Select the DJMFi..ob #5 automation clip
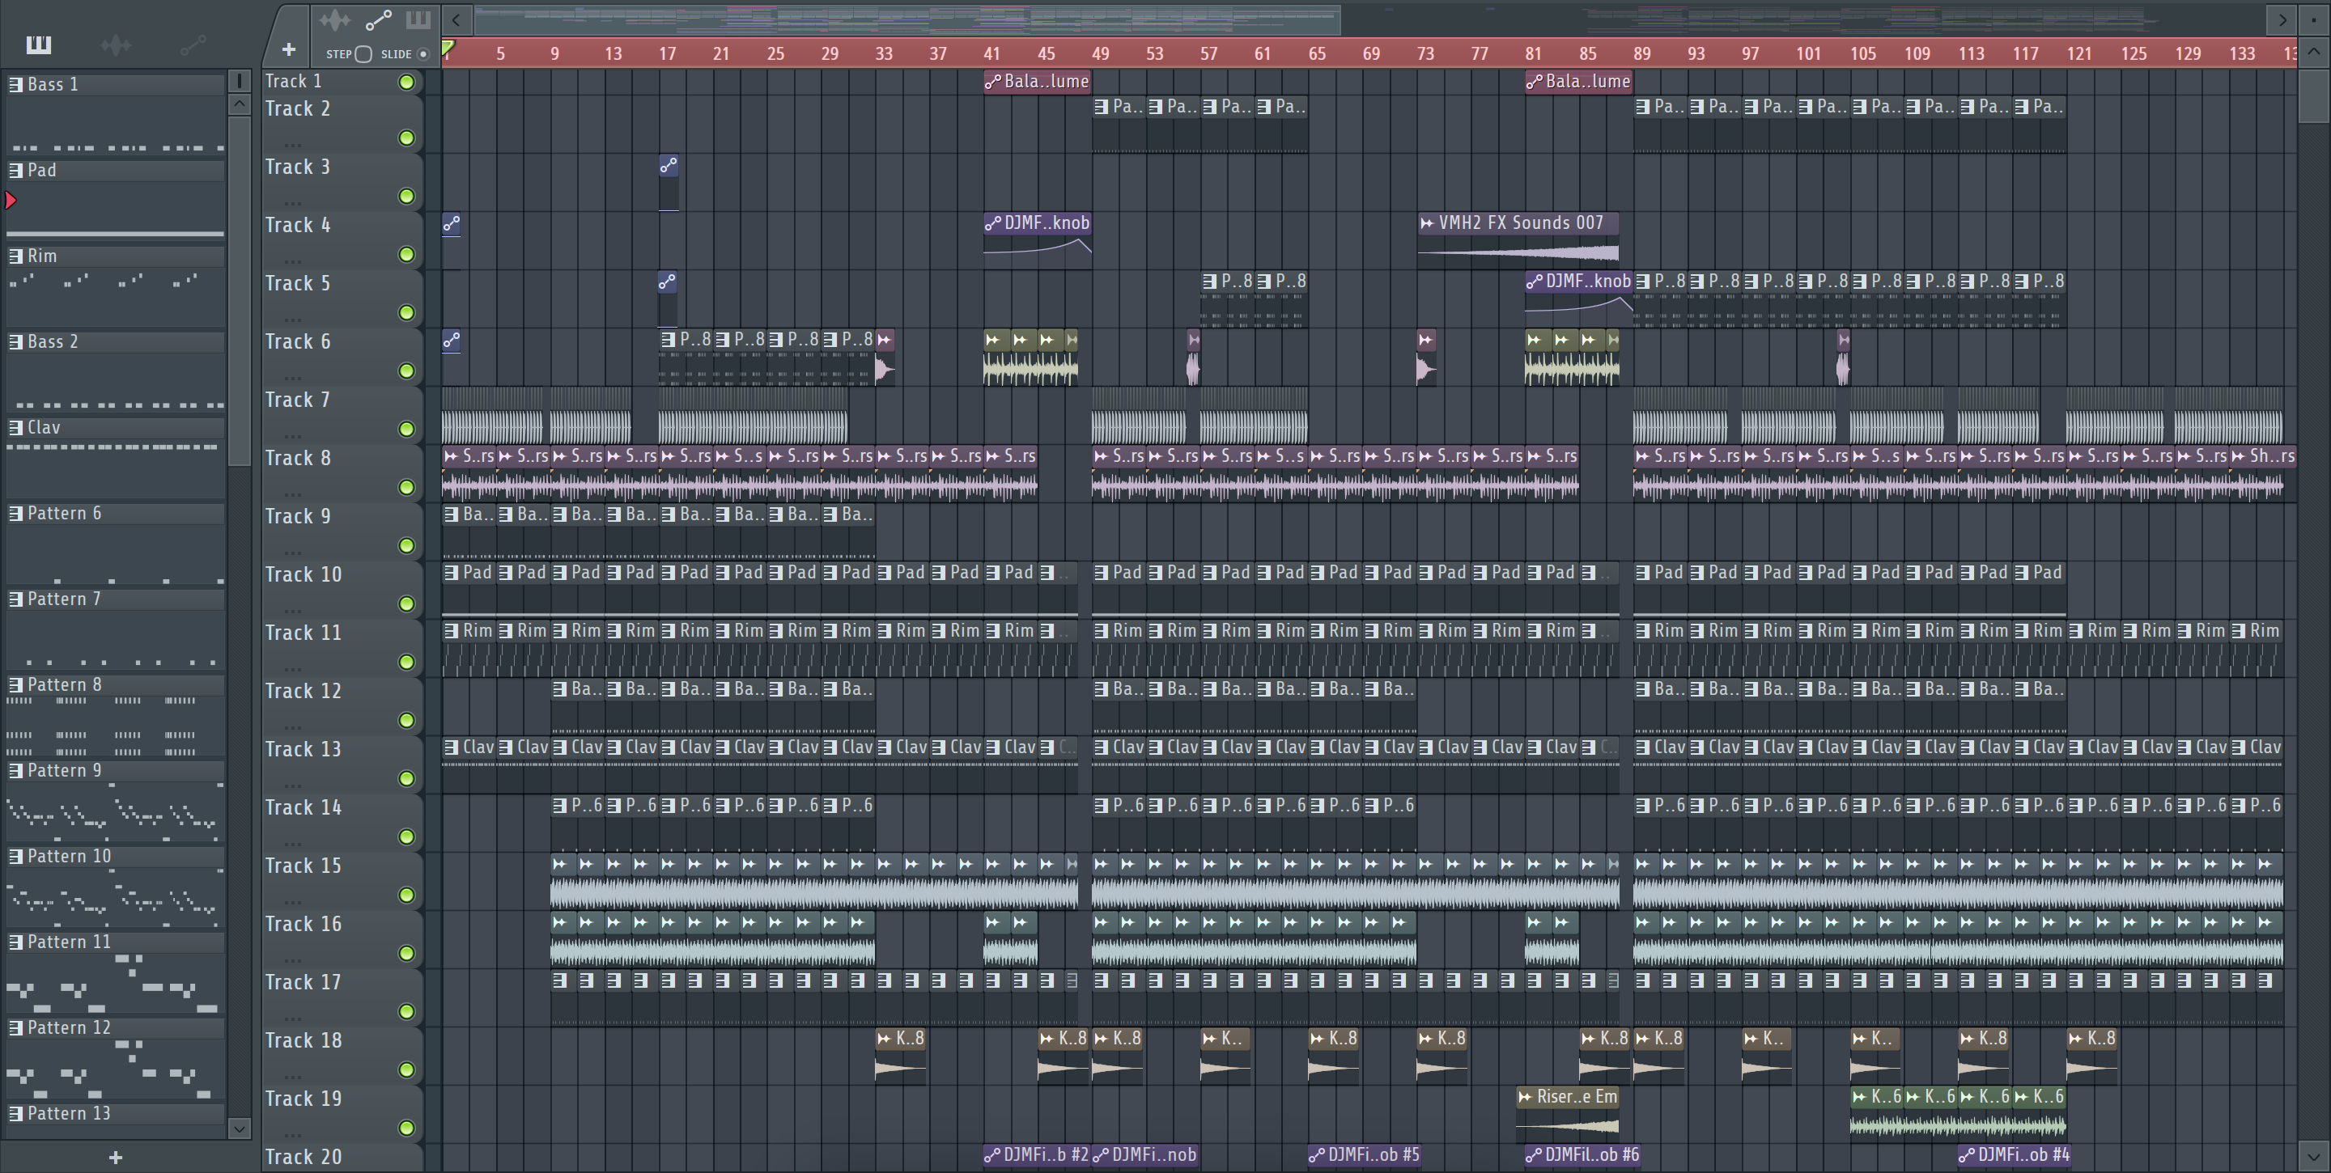 [x=1365, y=1156]
